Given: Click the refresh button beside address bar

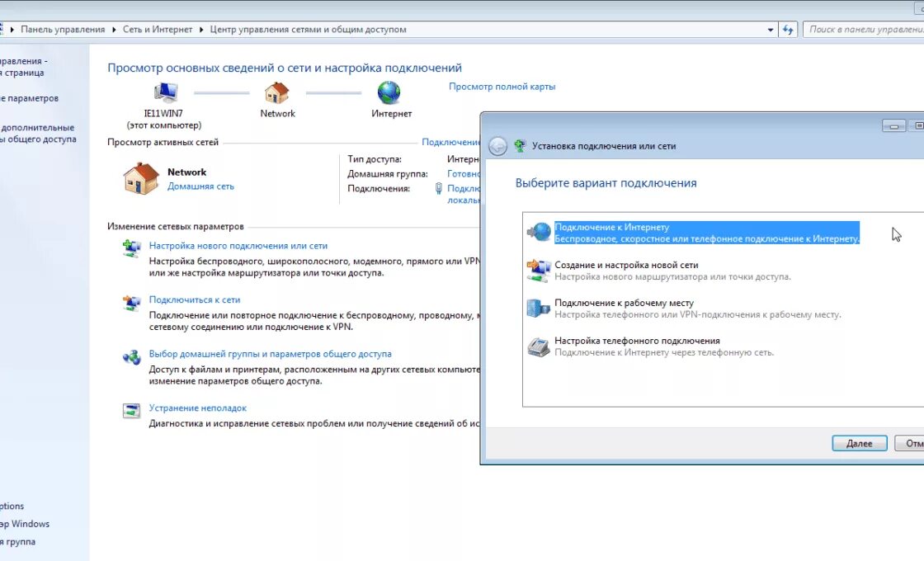Looking at the screenshot, I should (x=788, y=30).
